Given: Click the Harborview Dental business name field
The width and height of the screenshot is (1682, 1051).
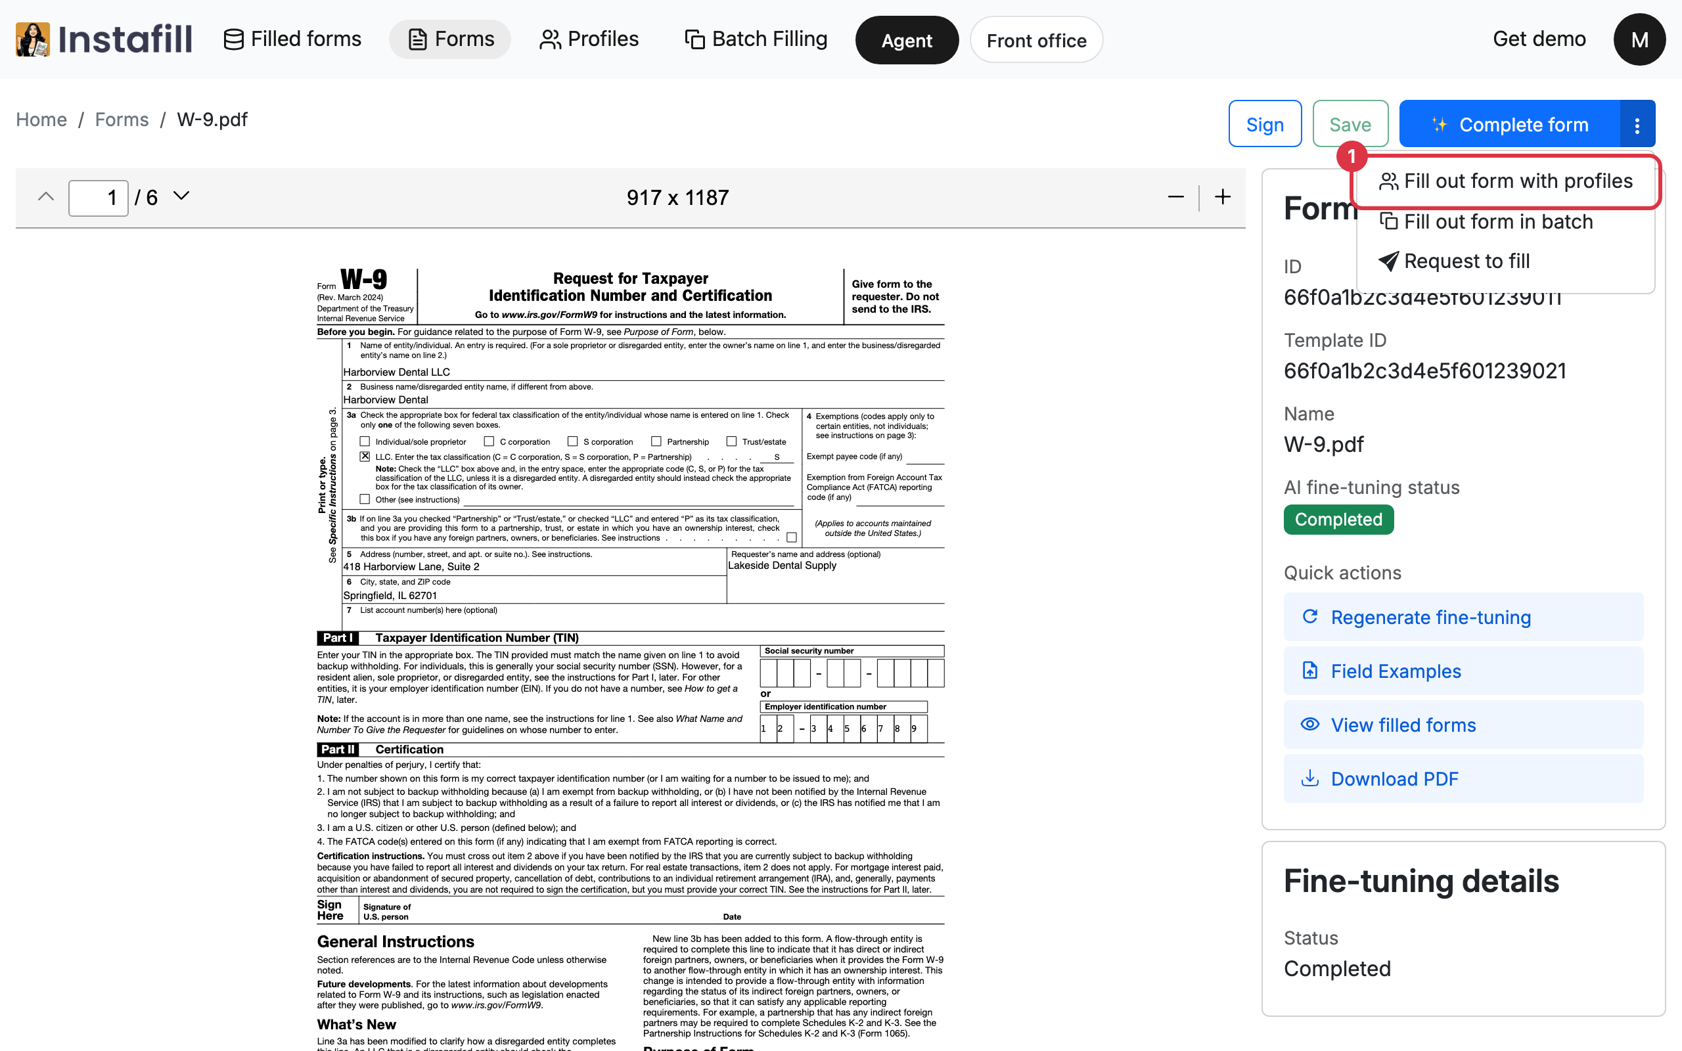Looking at the screenshot, I should 643,399.
